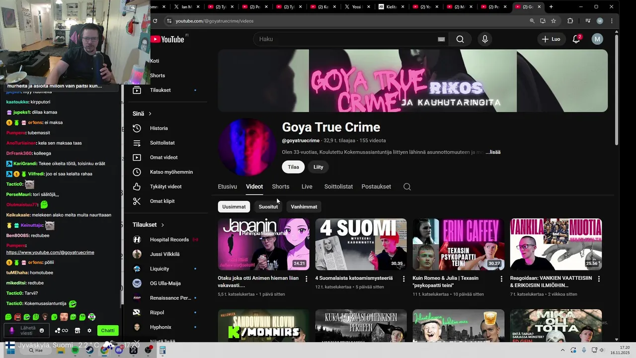Open Chrome extensions puzzle icon

pyautogui.click(x=570, y=21)
